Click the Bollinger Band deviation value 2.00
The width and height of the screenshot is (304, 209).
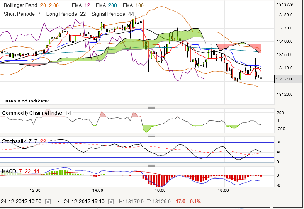[54, 5]
